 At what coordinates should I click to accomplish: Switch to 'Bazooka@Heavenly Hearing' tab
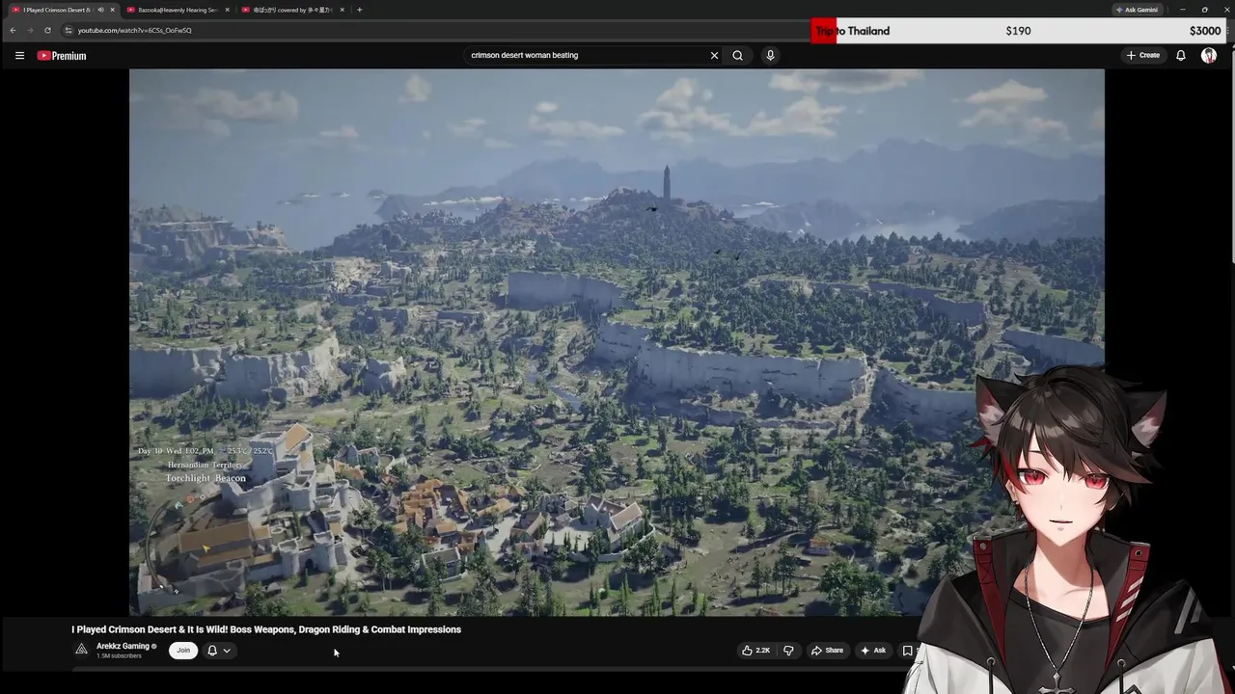coord(177,10)
